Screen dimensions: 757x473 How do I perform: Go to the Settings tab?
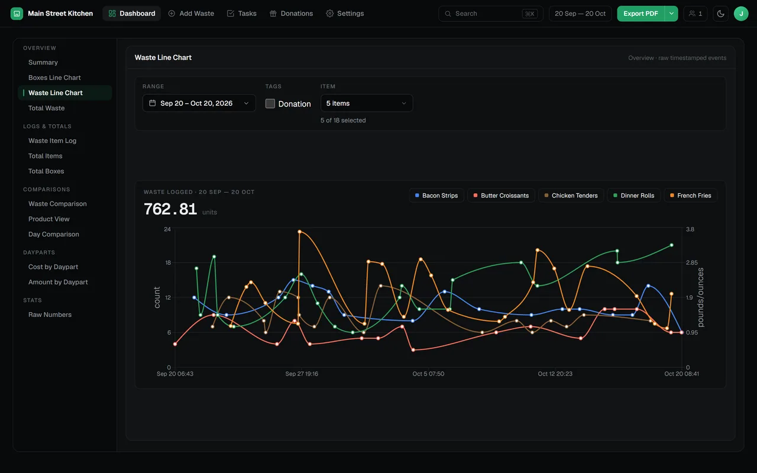coord(345,14)
